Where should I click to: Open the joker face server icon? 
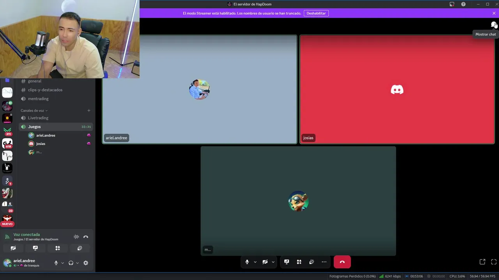tap(7, 193)
